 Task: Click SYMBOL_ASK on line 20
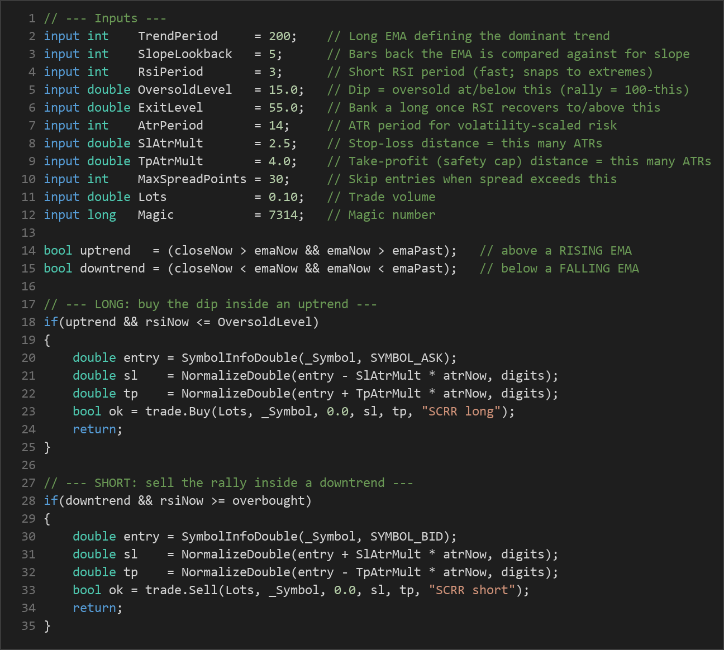pos(407,358)
